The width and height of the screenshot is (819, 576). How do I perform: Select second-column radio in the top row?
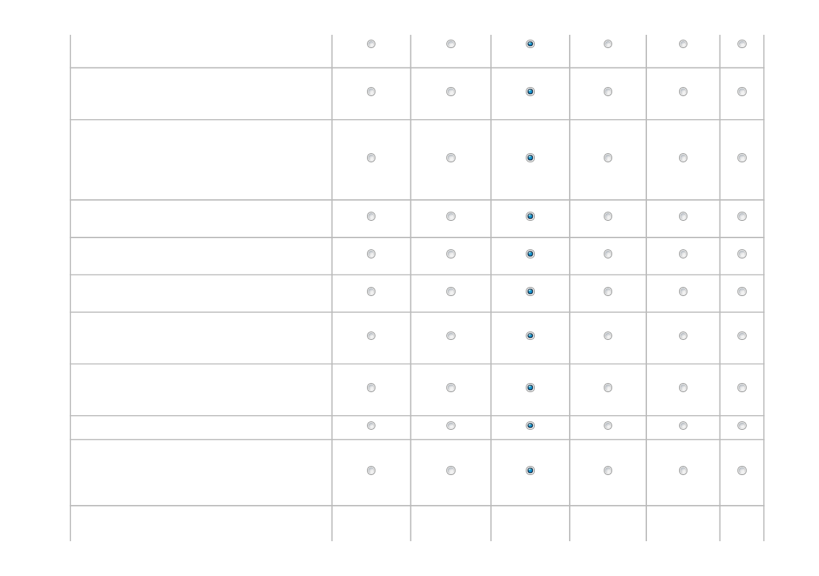451,44
